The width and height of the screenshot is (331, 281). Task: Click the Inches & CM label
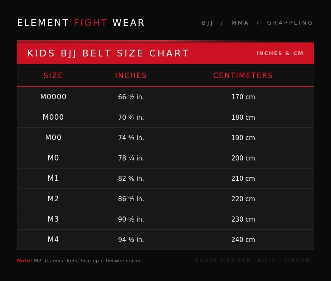click(280, 53)
